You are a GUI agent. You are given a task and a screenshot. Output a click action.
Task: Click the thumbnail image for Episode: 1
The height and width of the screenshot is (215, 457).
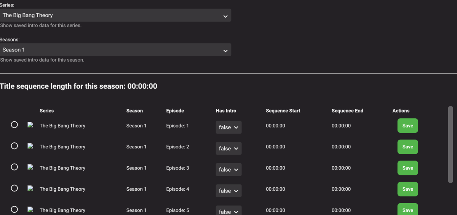pos(30,124)
